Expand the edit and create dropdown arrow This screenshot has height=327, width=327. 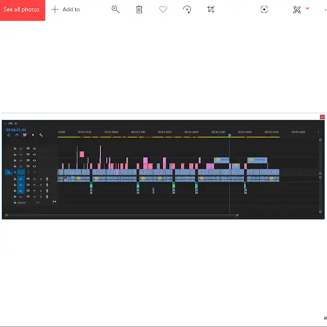307,8
